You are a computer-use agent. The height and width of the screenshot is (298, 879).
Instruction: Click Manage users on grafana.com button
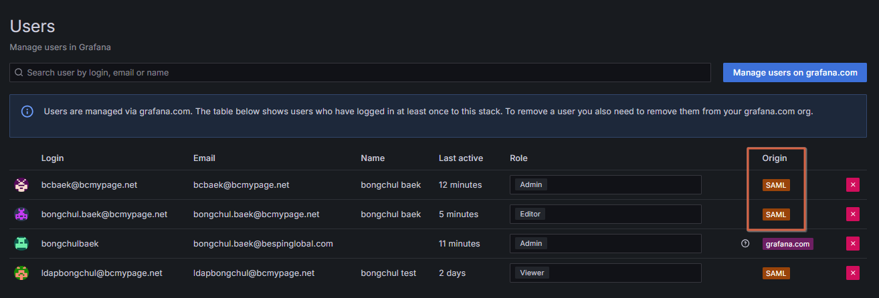(x=795, y=72)
